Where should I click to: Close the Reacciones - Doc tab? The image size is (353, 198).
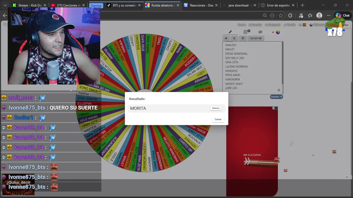(x=216, y=5)
